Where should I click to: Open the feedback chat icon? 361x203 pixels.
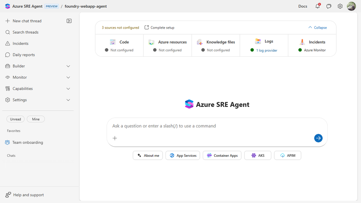point(329,6)
